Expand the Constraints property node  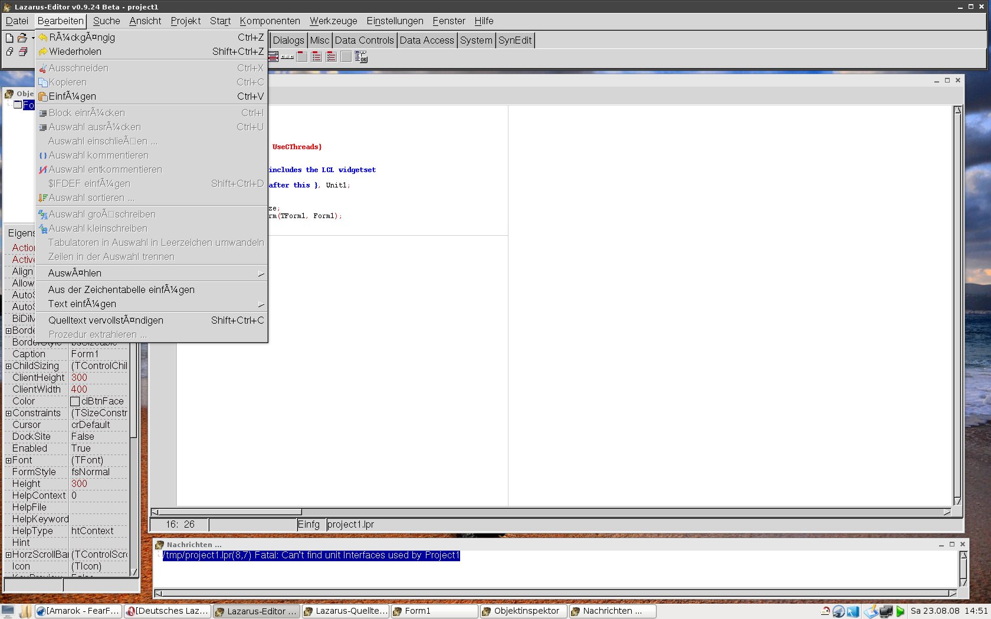click(x=8, y=413)
